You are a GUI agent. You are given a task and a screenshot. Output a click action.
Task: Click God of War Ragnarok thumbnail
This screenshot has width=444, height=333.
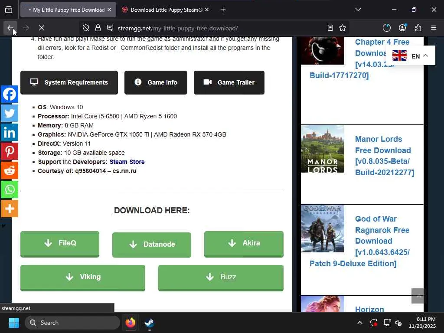323,229
